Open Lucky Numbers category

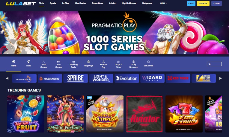(x=133, y=64)
